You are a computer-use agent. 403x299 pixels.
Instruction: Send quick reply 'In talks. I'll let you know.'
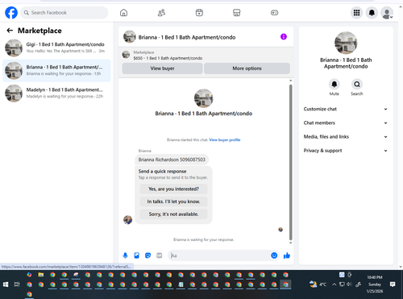click(173, 201)
